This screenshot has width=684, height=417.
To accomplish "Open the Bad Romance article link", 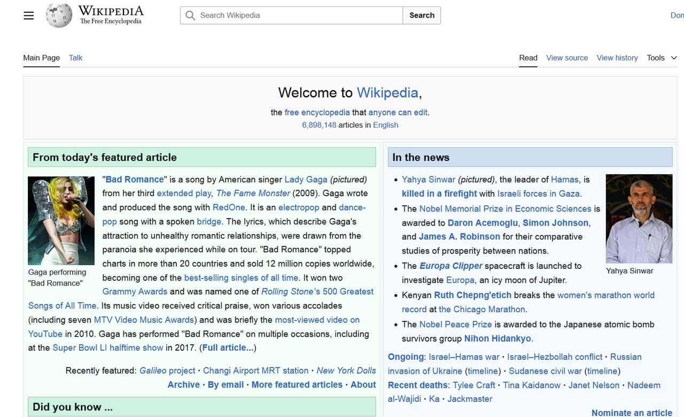I will [135, 179].
